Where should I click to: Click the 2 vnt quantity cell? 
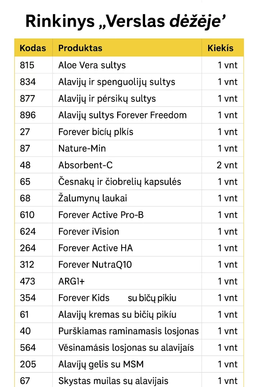click(x=227, y=165)
